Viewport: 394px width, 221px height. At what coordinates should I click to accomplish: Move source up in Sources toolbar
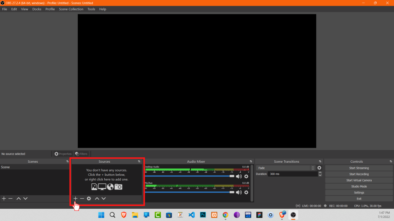click(x=97, y=198)
